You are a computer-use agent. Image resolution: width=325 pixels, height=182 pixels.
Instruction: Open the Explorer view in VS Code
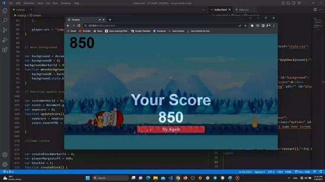pos(5,11)
